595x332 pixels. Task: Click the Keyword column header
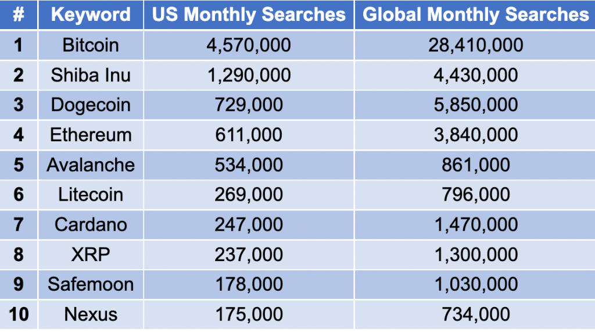point(91,15)
